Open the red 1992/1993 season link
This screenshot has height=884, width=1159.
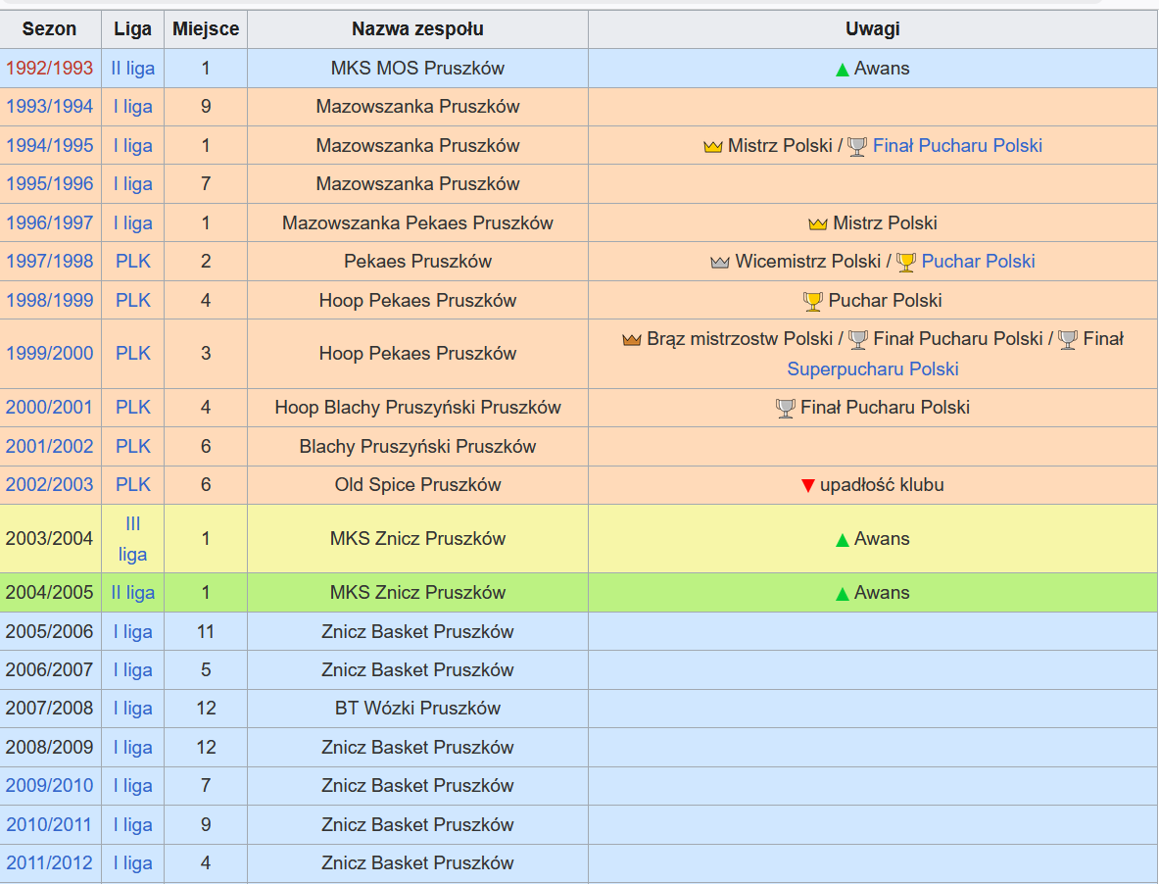pos(50,69)
